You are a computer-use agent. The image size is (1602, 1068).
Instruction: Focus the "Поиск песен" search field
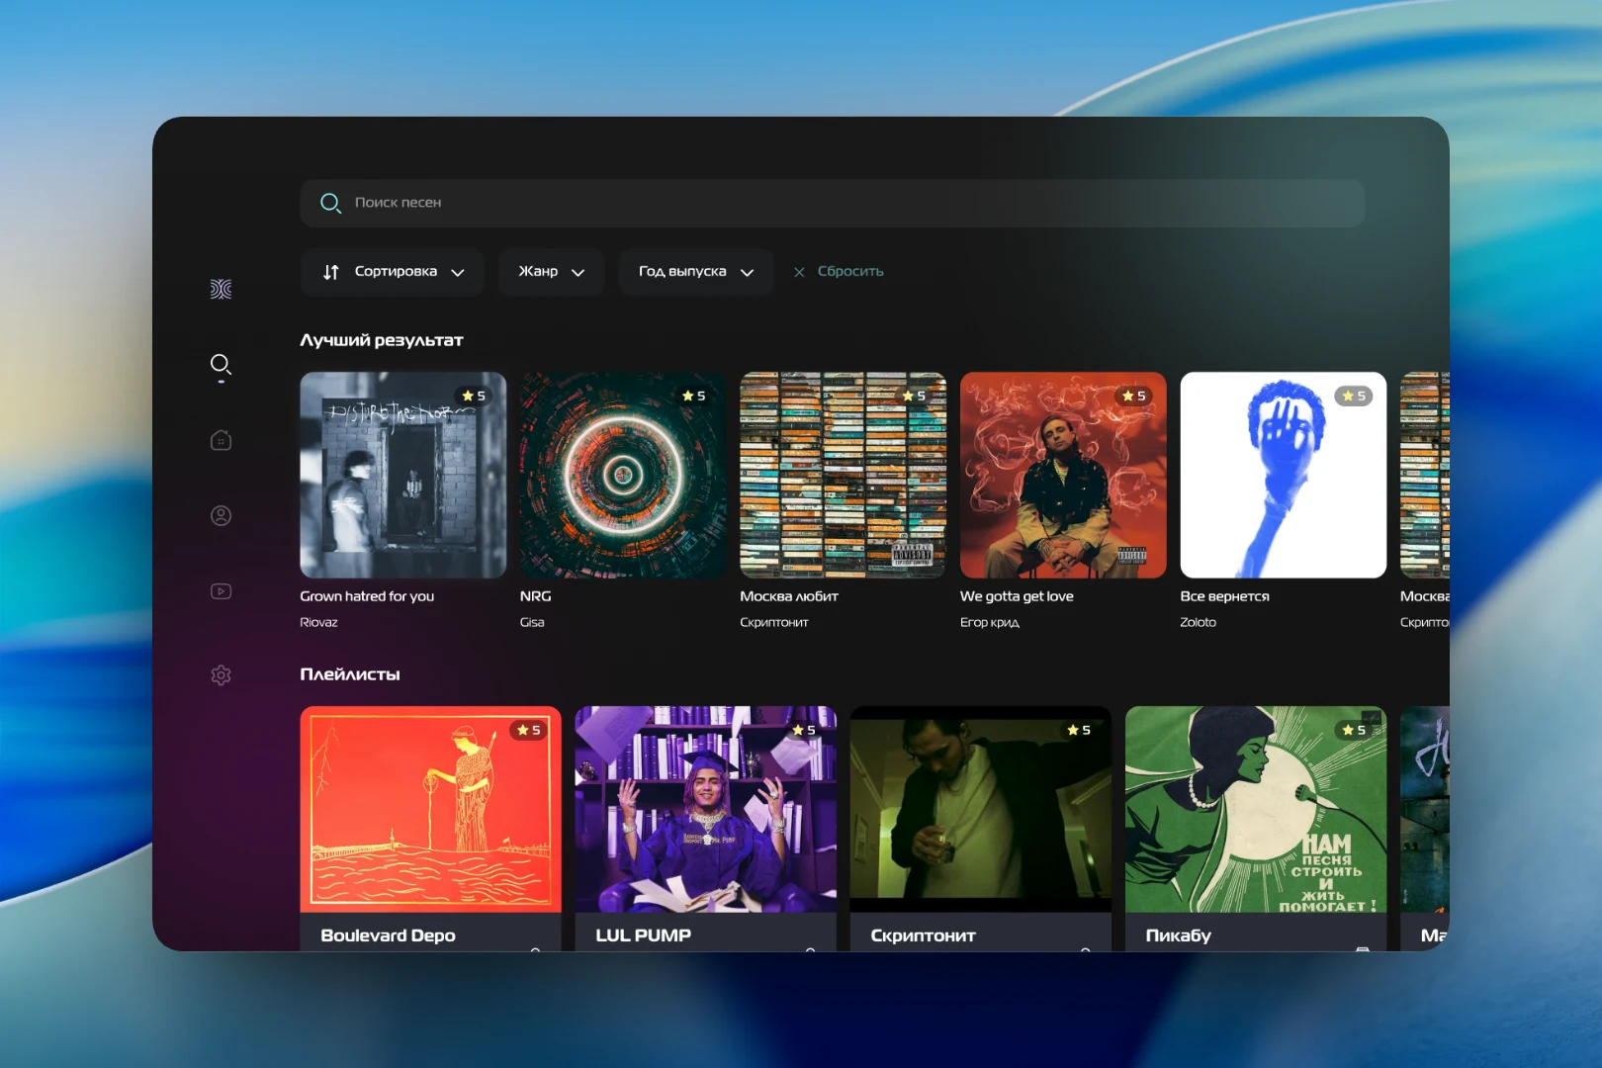(x=833, y=203)
